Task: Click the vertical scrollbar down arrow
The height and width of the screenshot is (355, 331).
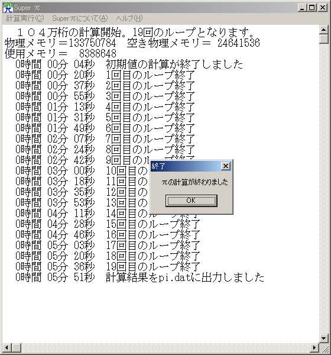Action: tap(323, 338)
